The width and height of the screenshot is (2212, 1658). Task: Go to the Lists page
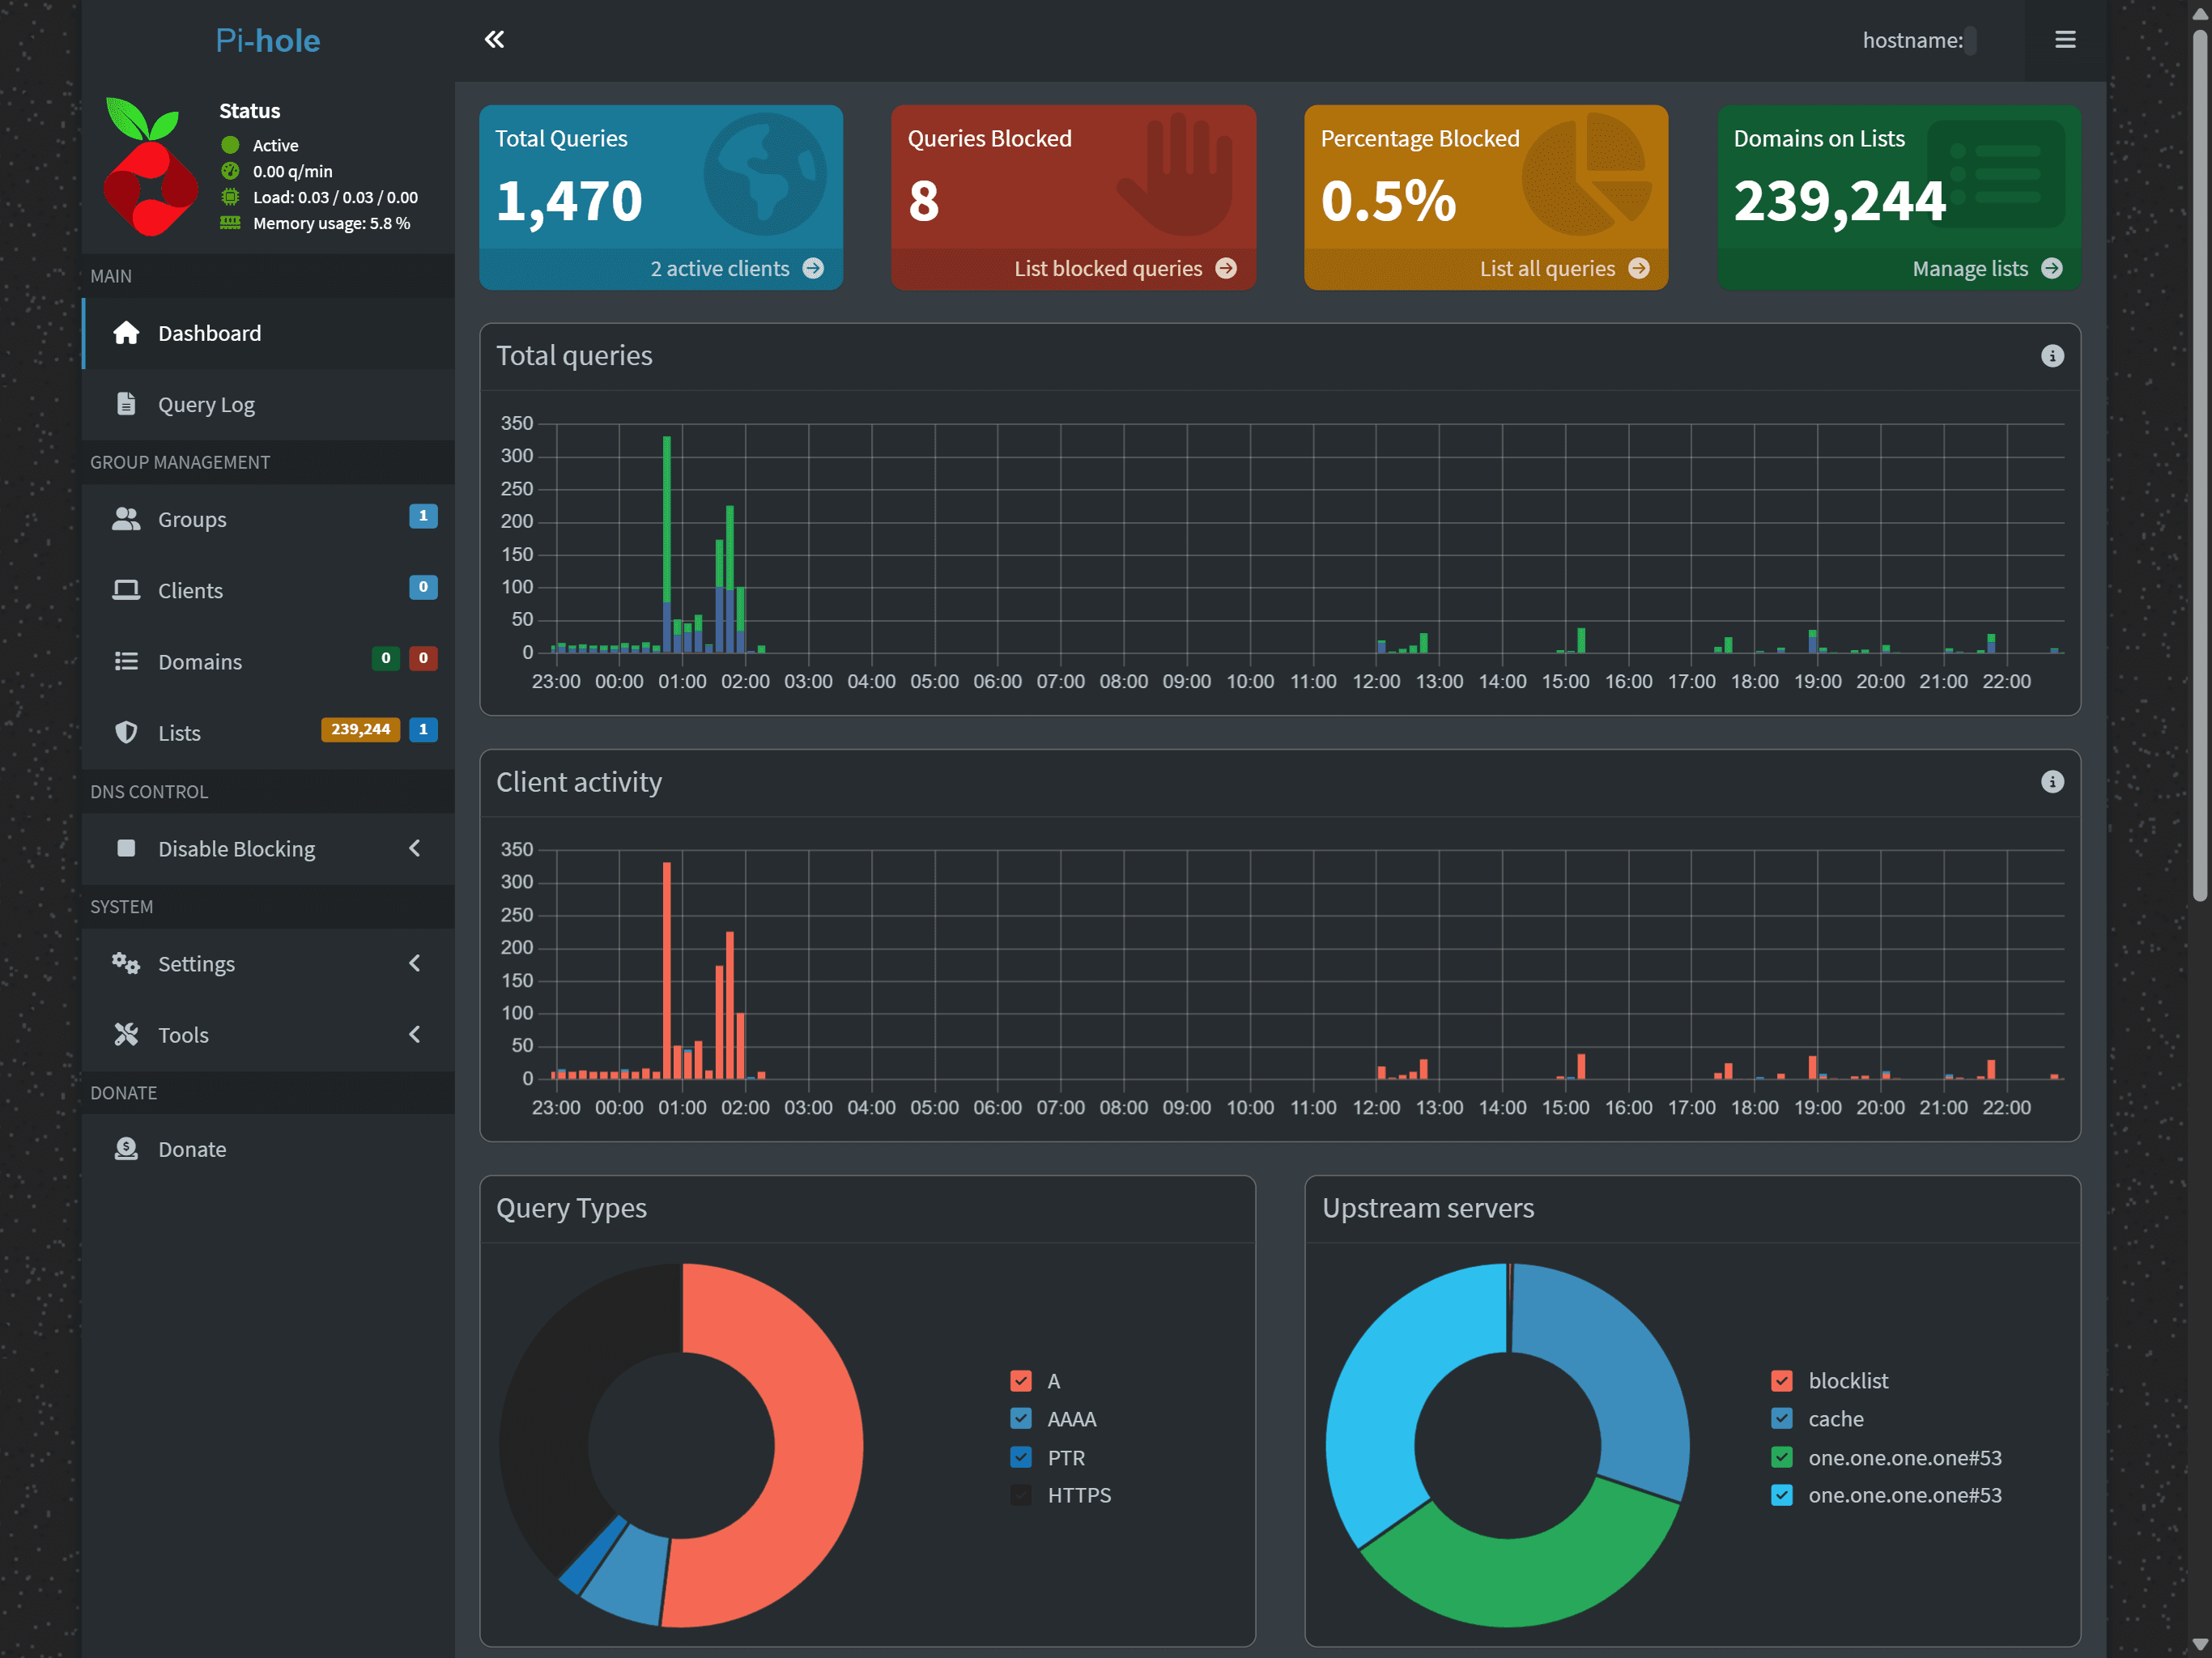point(268,732)
